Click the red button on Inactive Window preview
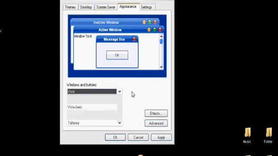The image size is (278, 156). tap(156, 22)
